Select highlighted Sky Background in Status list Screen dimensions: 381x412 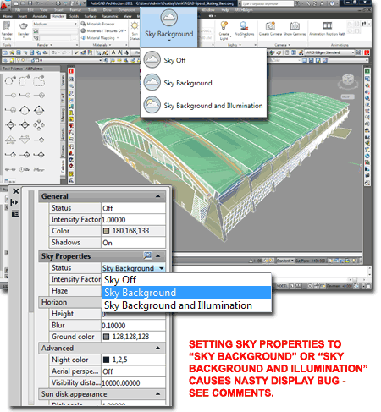(186, 293)
